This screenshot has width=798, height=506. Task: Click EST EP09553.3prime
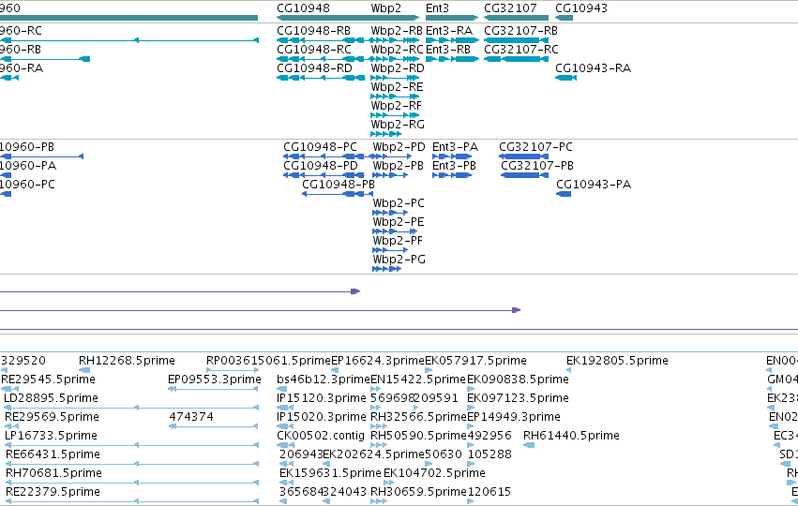pyautogui.click(x=215, y=379)
